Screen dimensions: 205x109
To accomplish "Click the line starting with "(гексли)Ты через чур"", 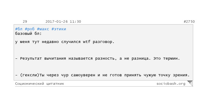I will coord(102,75).
